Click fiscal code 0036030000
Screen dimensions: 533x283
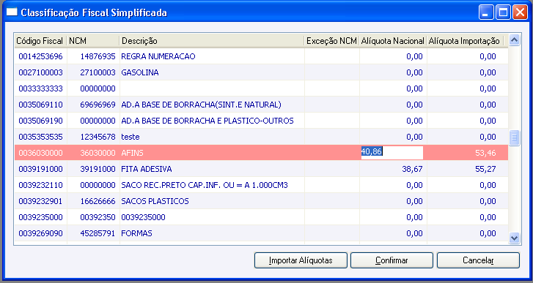tap(41, 153)
